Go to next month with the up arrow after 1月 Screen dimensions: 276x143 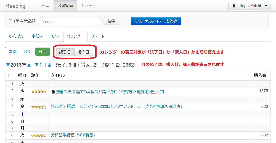[x=49, y=65]
